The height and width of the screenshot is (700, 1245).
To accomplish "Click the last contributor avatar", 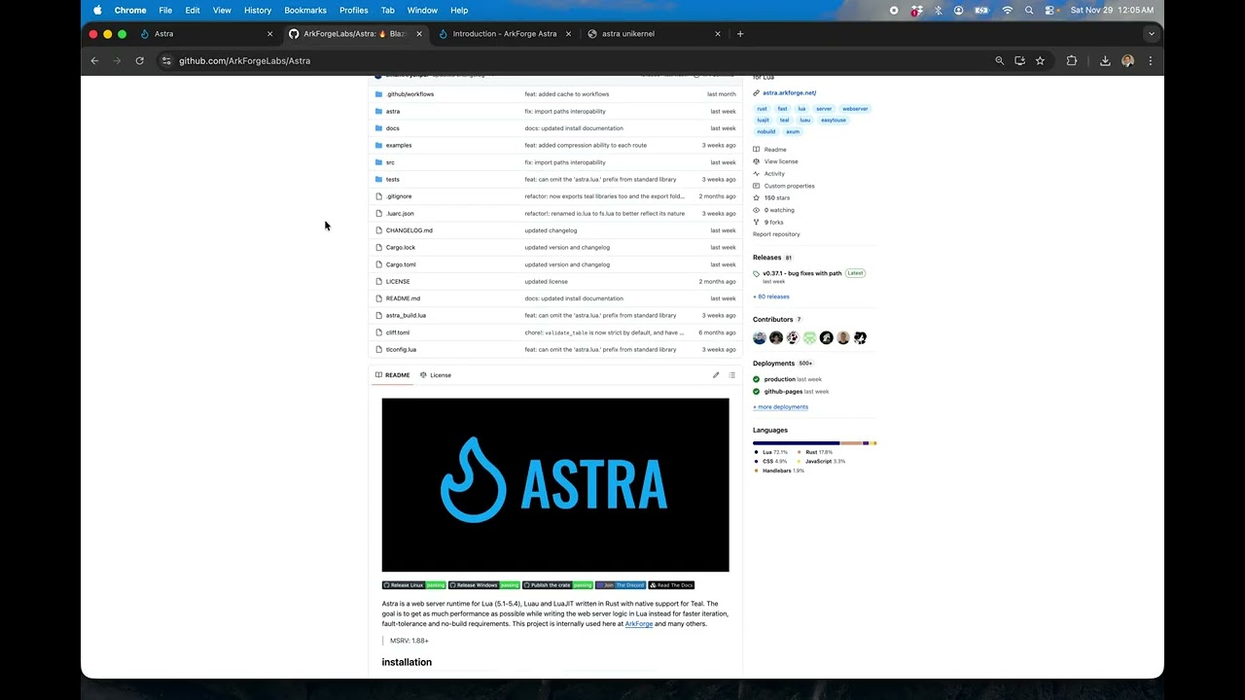I will [x=860, y=337].
